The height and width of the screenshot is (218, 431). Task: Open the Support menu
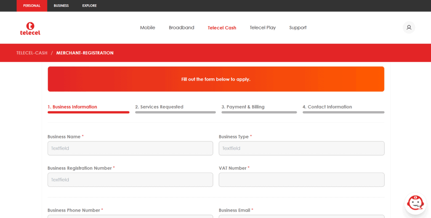pyautogui.click(x=298, y=27)
